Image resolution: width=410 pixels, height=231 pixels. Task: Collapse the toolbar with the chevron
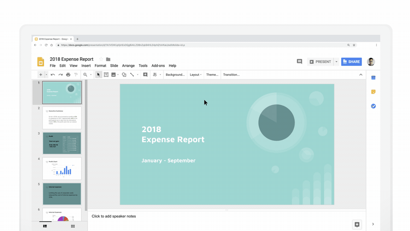click(x=361, y=74)
